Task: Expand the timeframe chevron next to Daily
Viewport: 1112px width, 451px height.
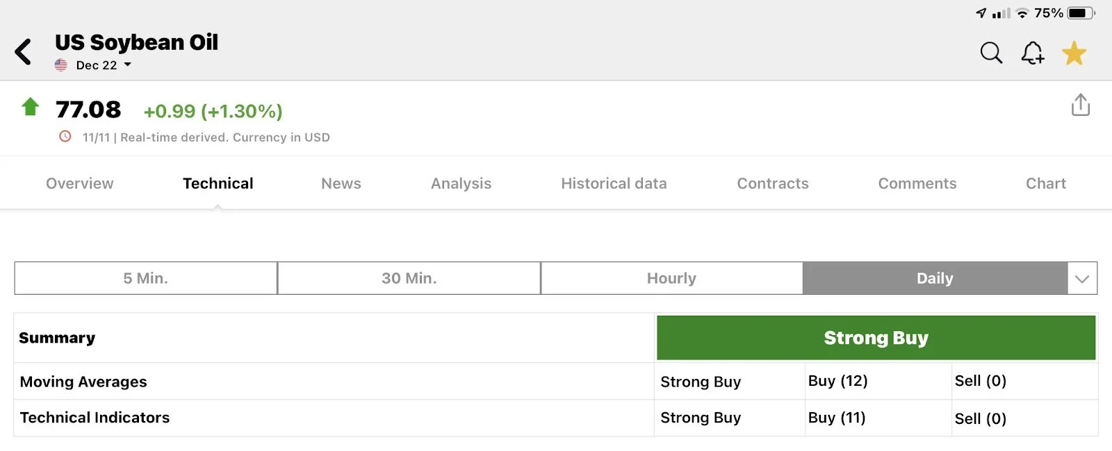Action: [1082, 279]
